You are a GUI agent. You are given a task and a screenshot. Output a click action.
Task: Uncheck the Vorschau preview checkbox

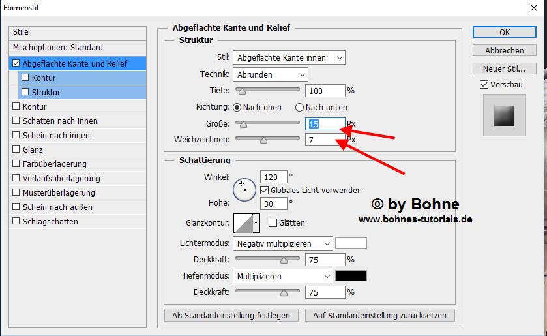(484, 84)
